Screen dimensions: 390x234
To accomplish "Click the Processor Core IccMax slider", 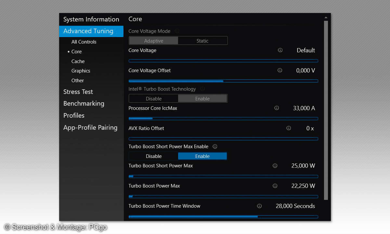I will (223, 119).
